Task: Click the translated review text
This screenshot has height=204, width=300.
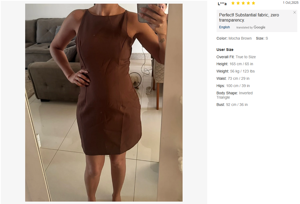Action: click(249, 18)
